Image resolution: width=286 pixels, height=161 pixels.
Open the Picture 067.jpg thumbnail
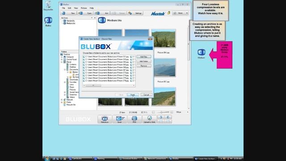[x=164, y=68]
